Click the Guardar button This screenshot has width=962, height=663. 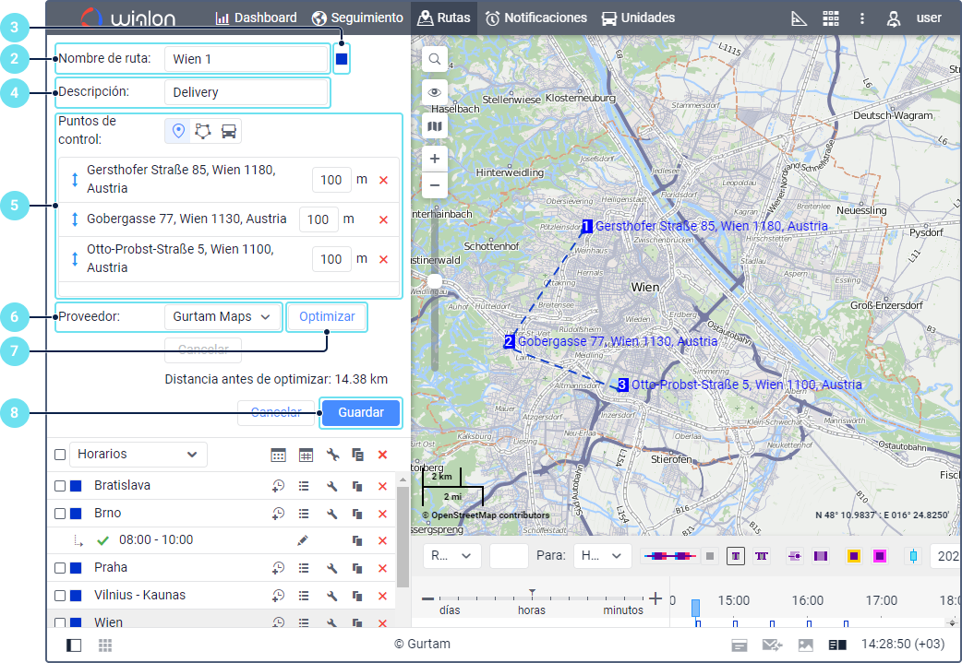tap(361, 413)
